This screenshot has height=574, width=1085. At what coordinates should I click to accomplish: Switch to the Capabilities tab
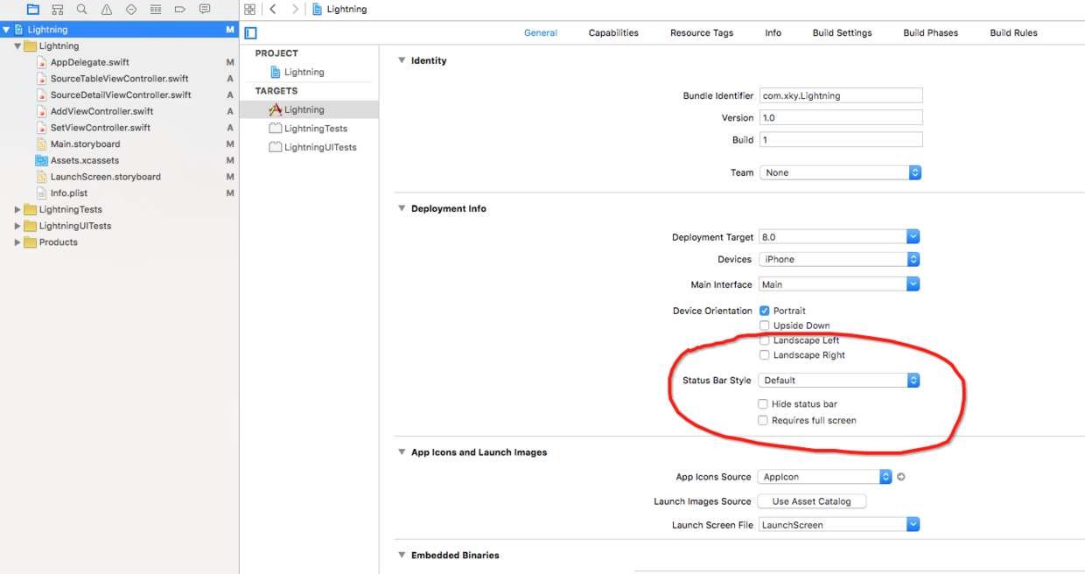pos(613,33)
